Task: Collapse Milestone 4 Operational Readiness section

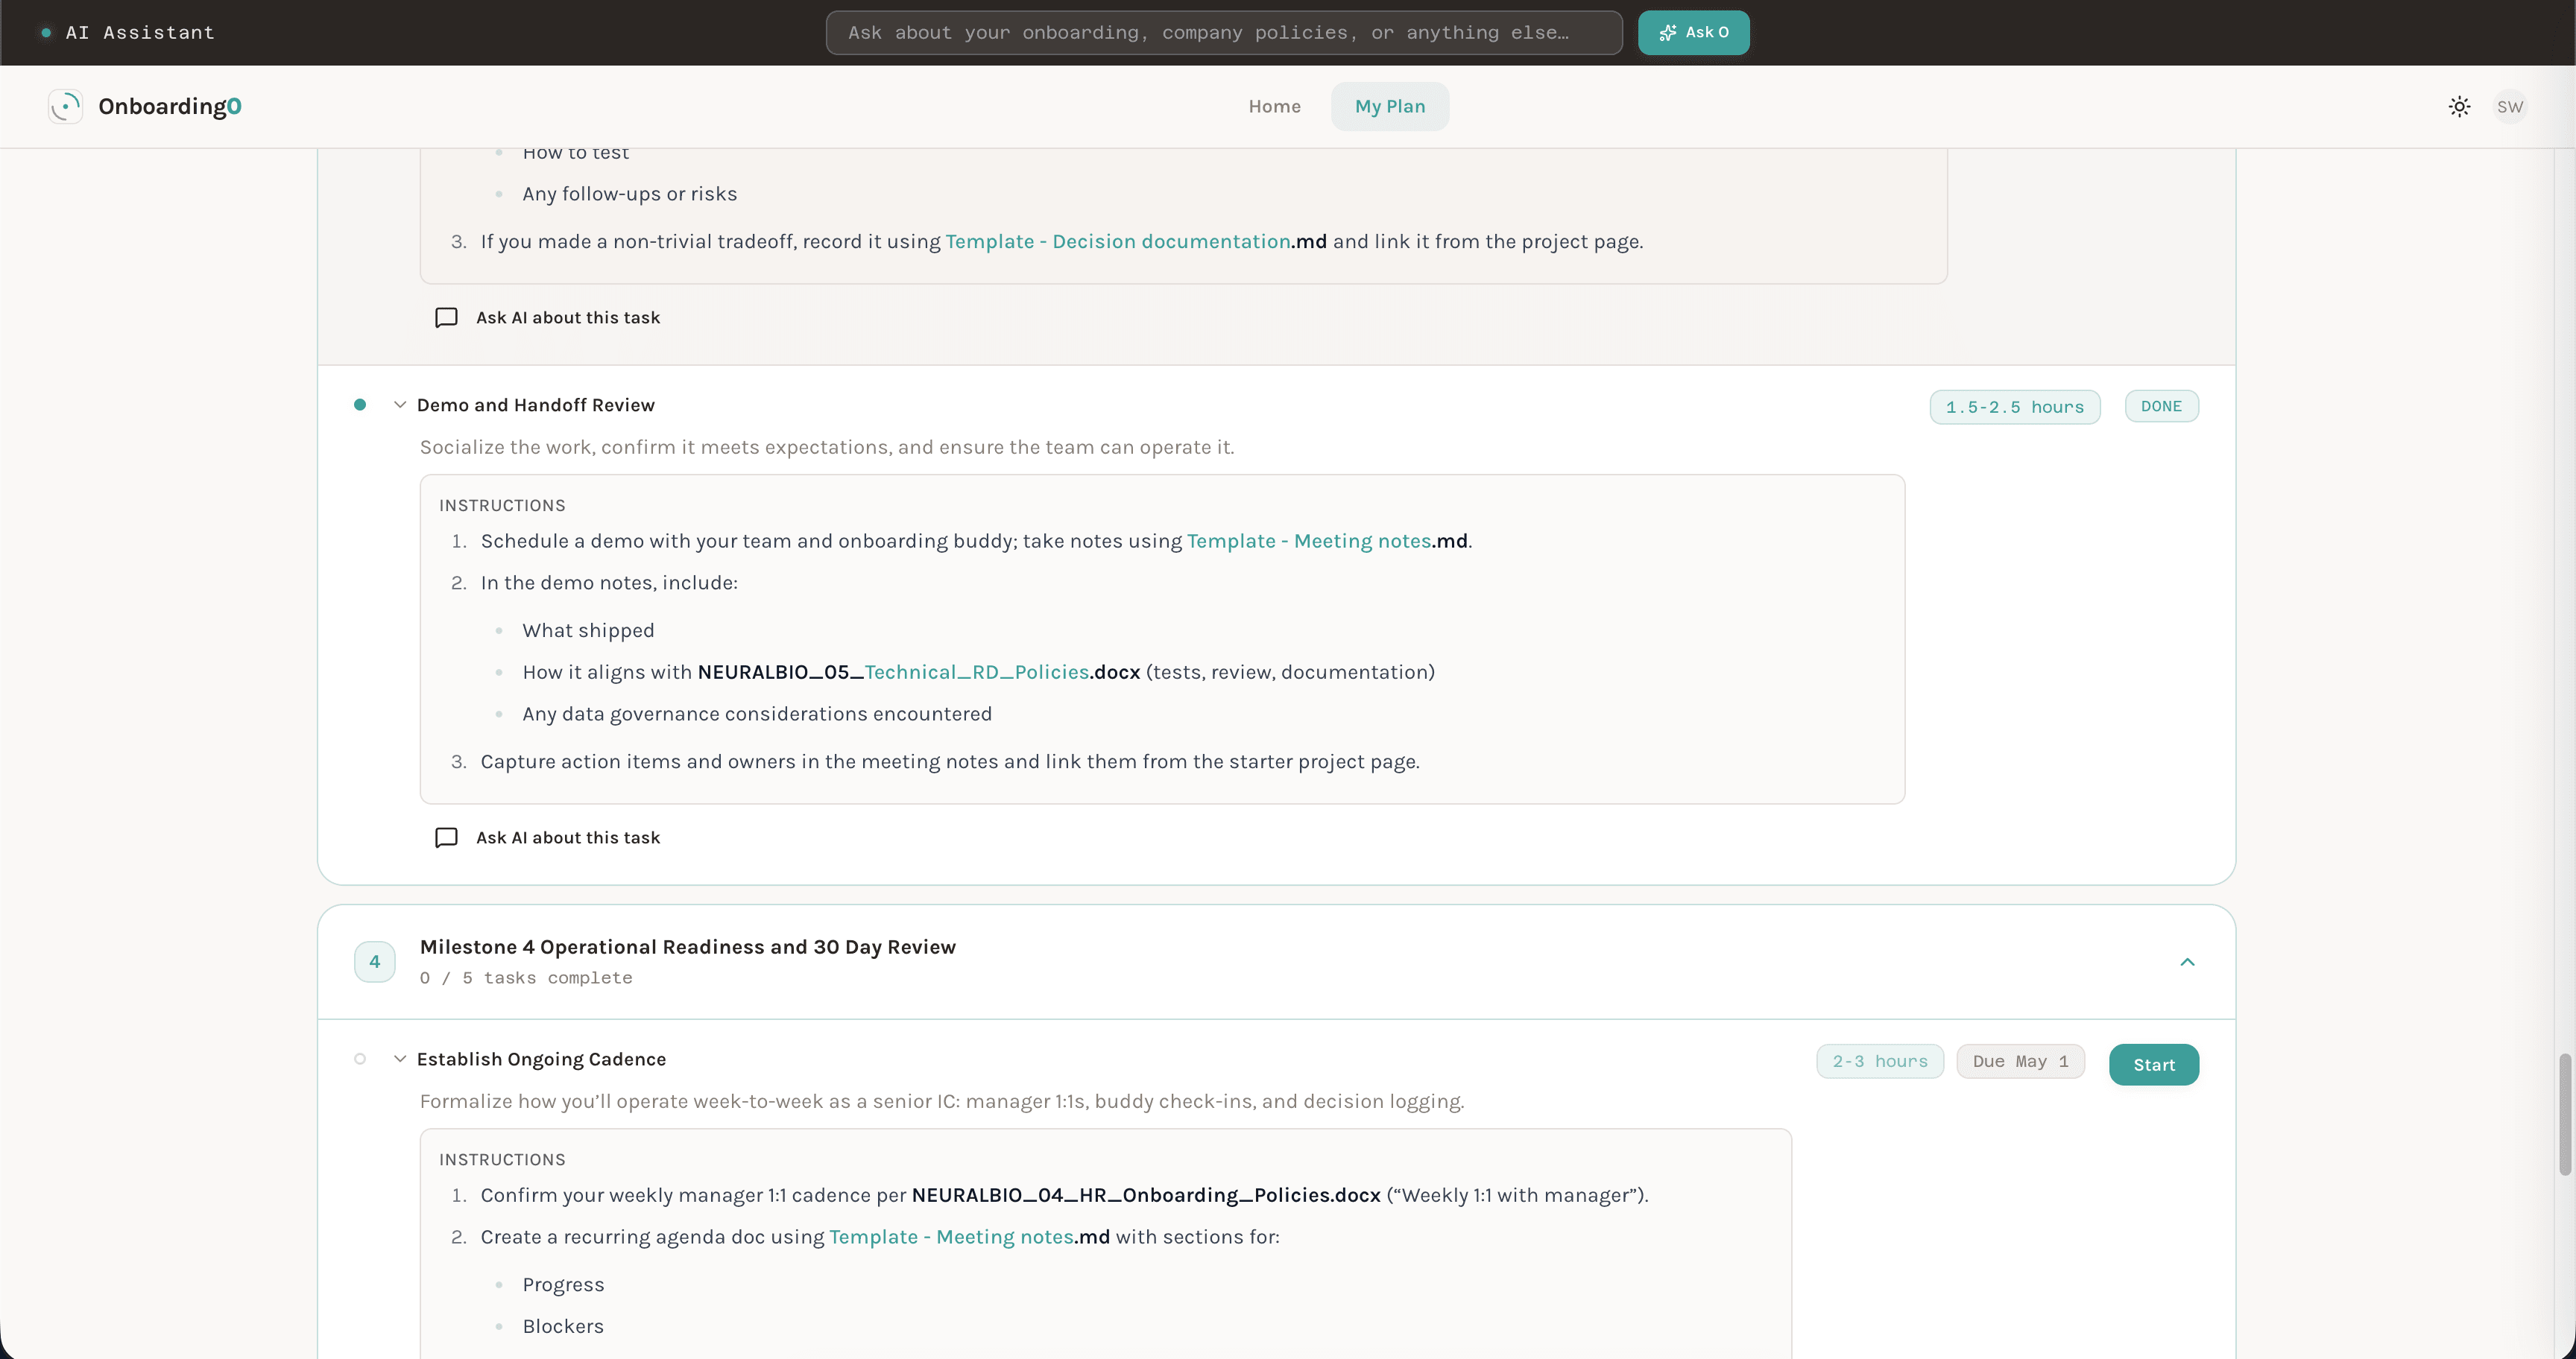Action: pyautogui.click(x=2187, y=961)
